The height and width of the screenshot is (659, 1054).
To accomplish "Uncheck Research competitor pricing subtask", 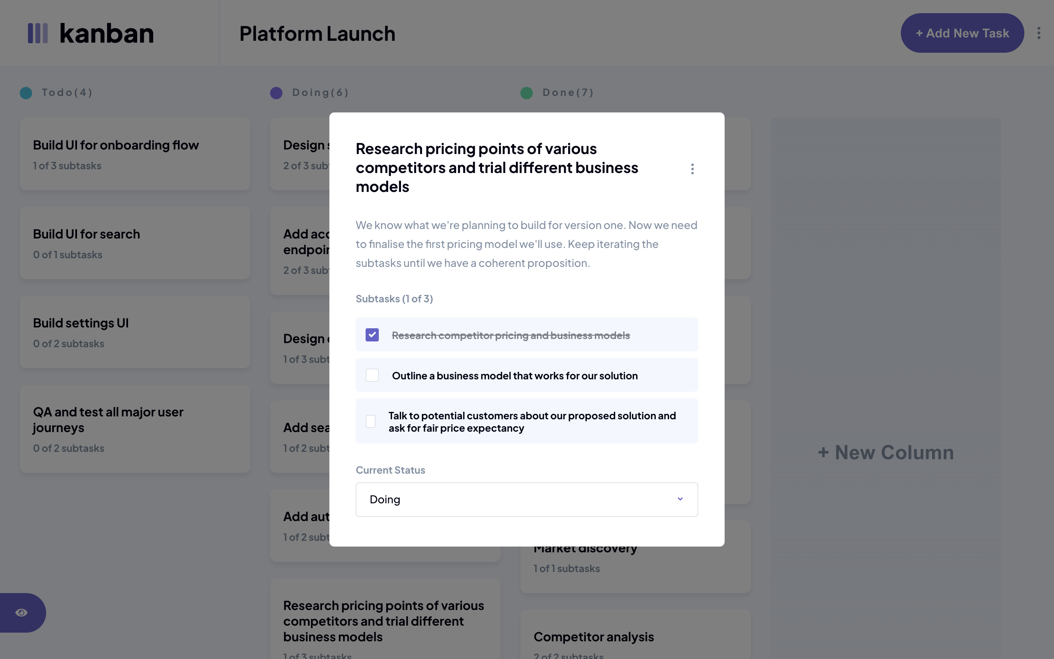I will (x=372, y=335).
